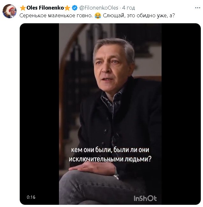The width and height of the screenshot is (203, 207).
Task: Click the staircase railing in the video background
Action: [68, 64]
